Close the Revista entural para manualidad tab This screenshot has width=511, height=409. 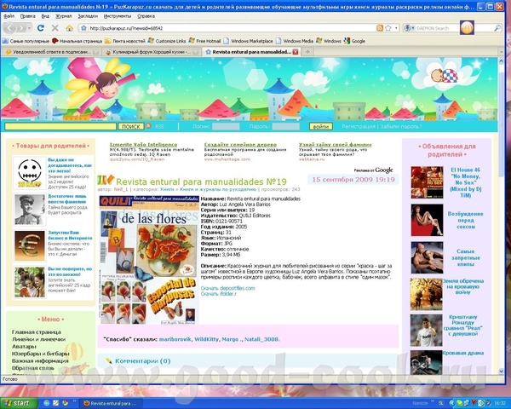tap(296, 52)
